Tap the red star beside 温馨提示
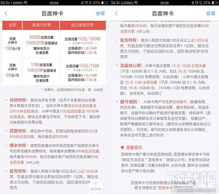The image size is (219, 194). point(122,147)
